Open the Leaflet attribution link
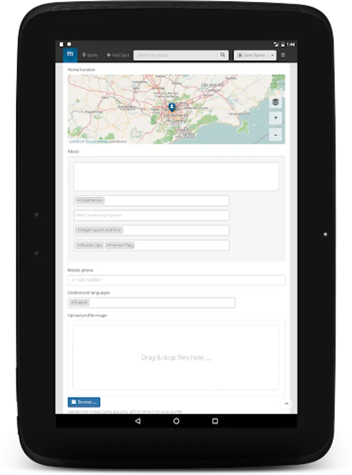The image size is (352, 475). point(74,141)
